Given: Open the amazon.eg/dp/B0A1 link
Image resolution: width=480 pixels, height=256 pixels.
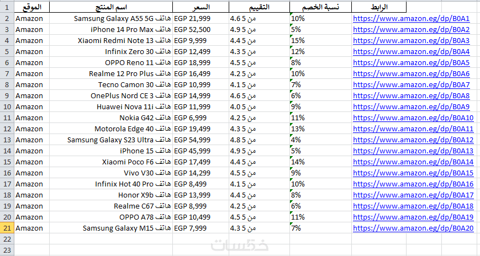Looking at the screenshot, I should point(411,19).
